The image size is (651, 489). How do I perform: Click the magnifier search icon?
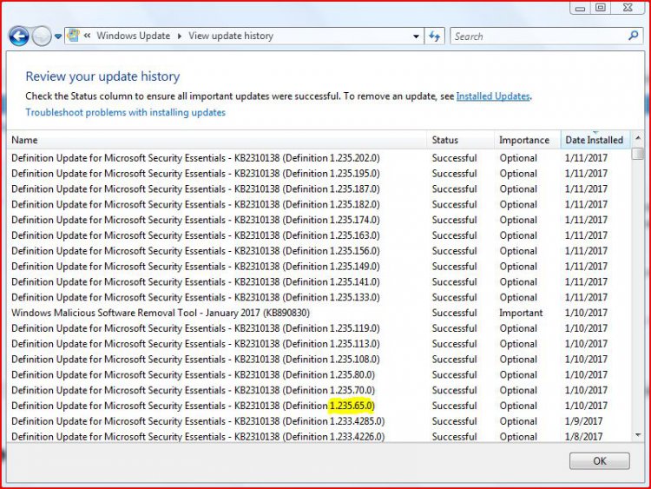pyautogui.click(x=633, y=36)
